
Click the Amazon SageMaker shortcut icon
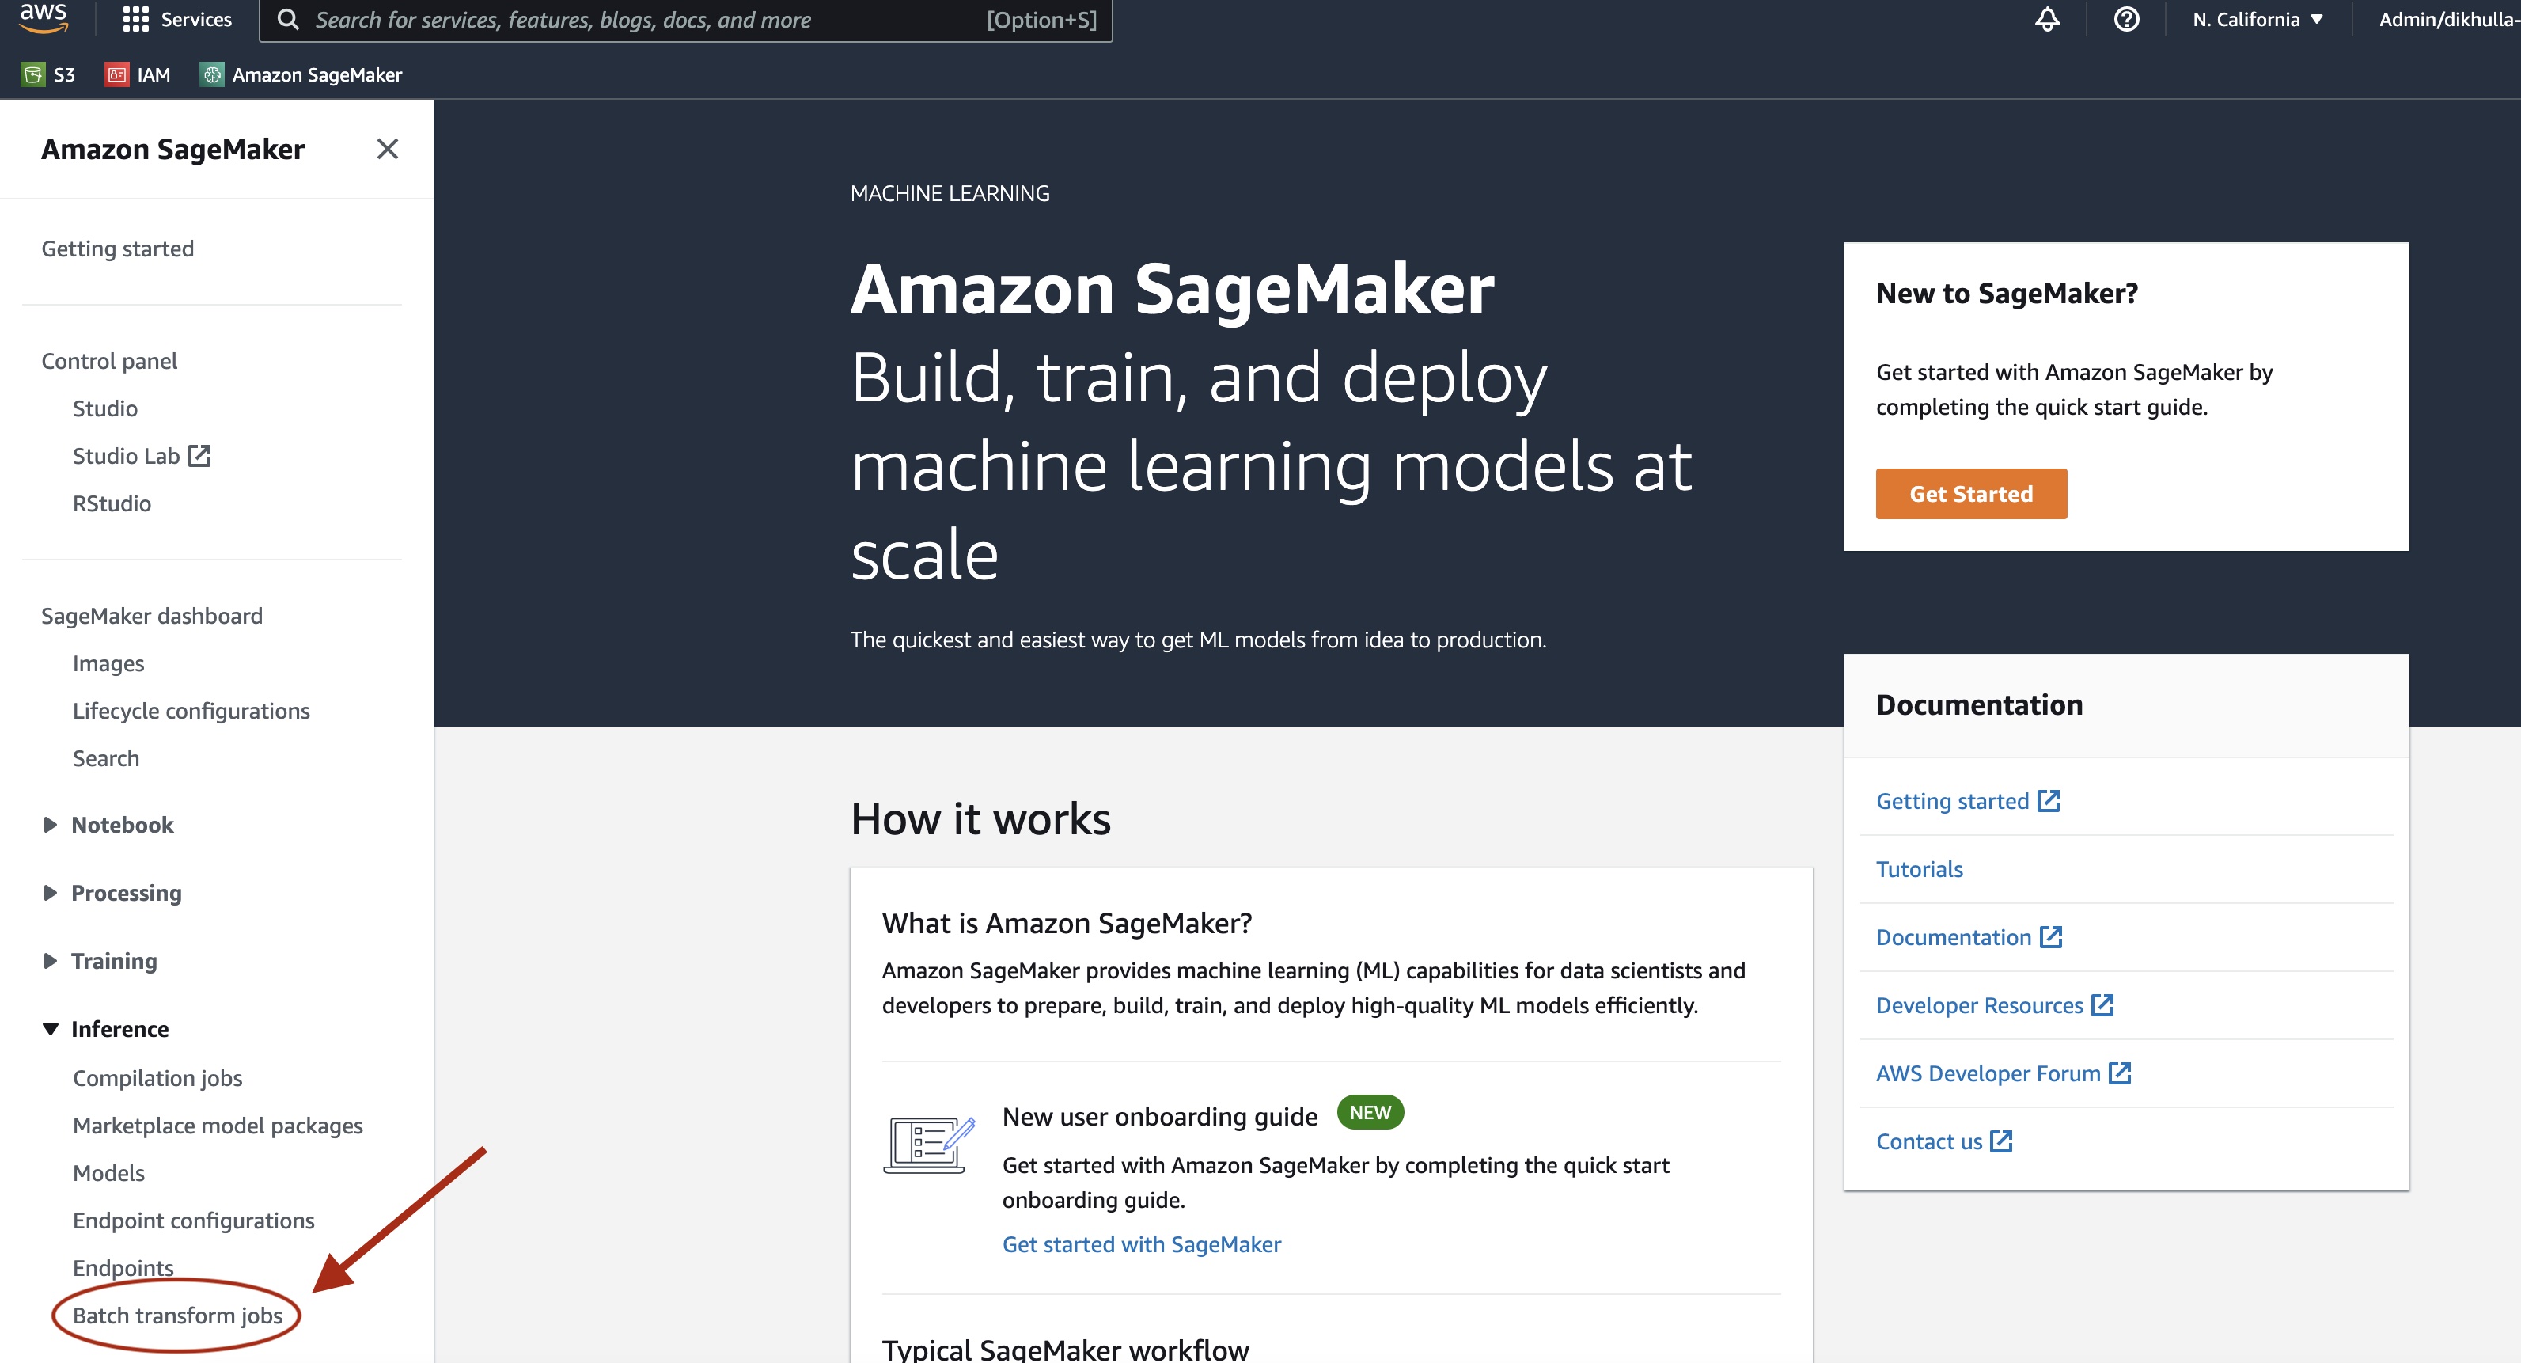212,74
